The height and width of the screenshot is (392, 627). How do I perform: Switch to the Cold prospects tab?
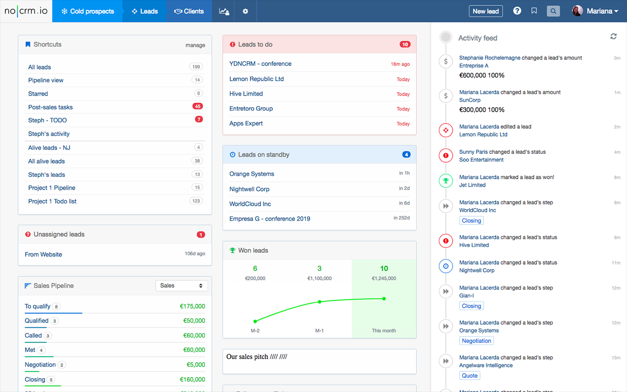[x=87, y=11]
